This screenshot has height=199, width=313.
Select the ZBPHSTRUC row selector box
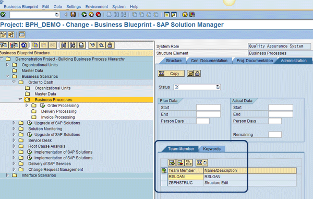(x=164, y=183)
